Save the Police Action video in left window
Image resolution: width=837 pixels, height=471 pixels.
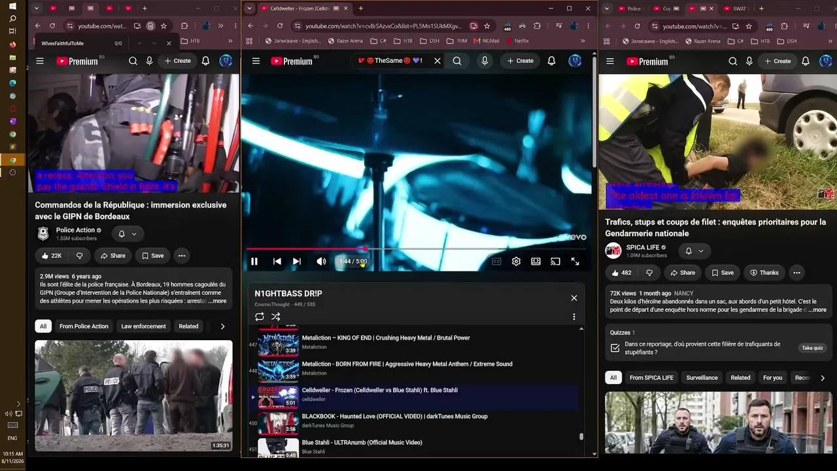pos(152,256)
